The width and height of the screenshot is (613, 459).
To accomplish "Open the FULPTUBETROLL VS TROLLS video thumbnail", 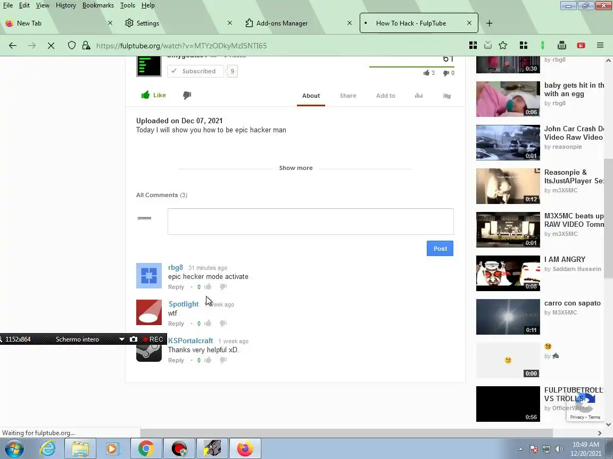I will coord(508,404).
